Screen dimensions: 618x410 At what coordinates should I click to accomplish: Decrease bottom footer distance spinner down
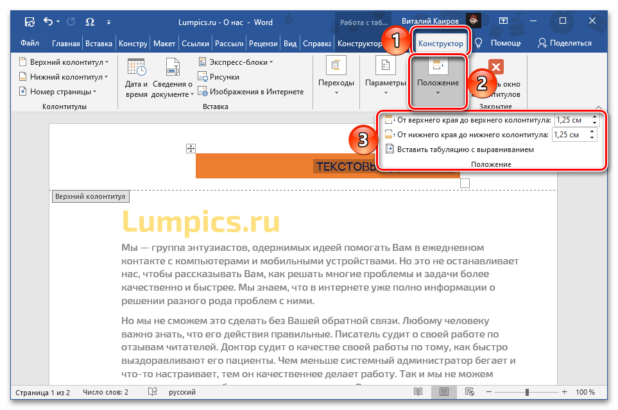pyautogui.click(x=592, y=138)
